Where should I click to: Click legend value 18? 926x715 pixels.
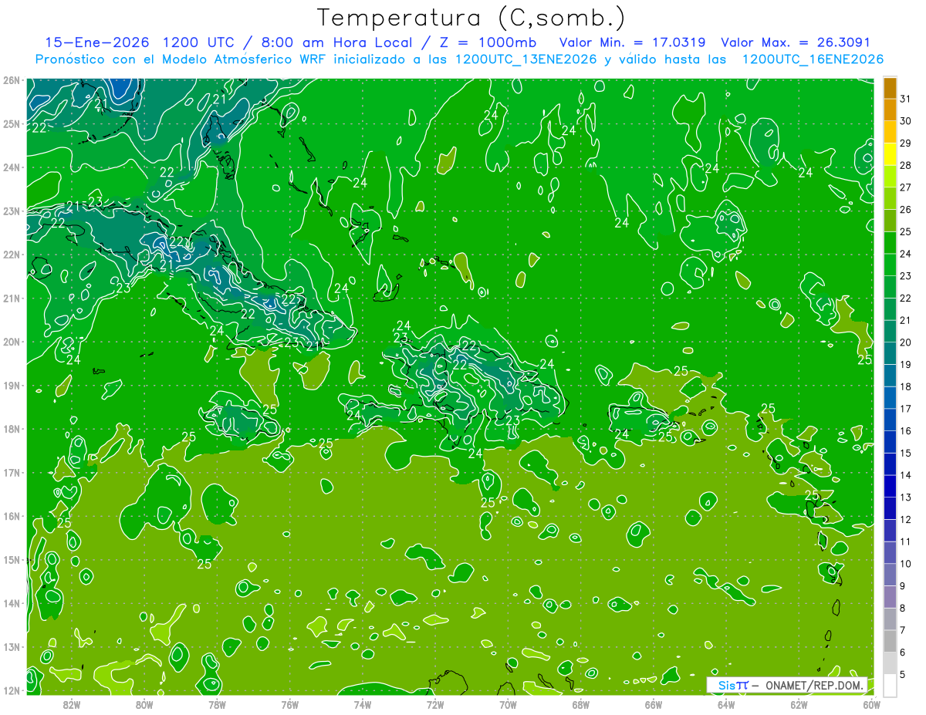pyautogui.click(x=906, y=386)
